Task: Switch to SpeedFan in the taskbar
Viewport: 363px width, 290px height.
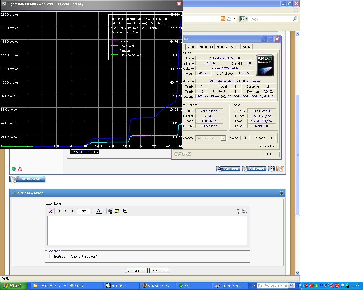Action: point(121,286)
